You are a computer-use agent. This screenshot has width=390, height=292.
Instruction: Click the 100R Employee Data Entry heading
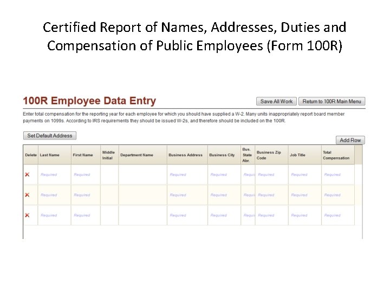(89, 101)
